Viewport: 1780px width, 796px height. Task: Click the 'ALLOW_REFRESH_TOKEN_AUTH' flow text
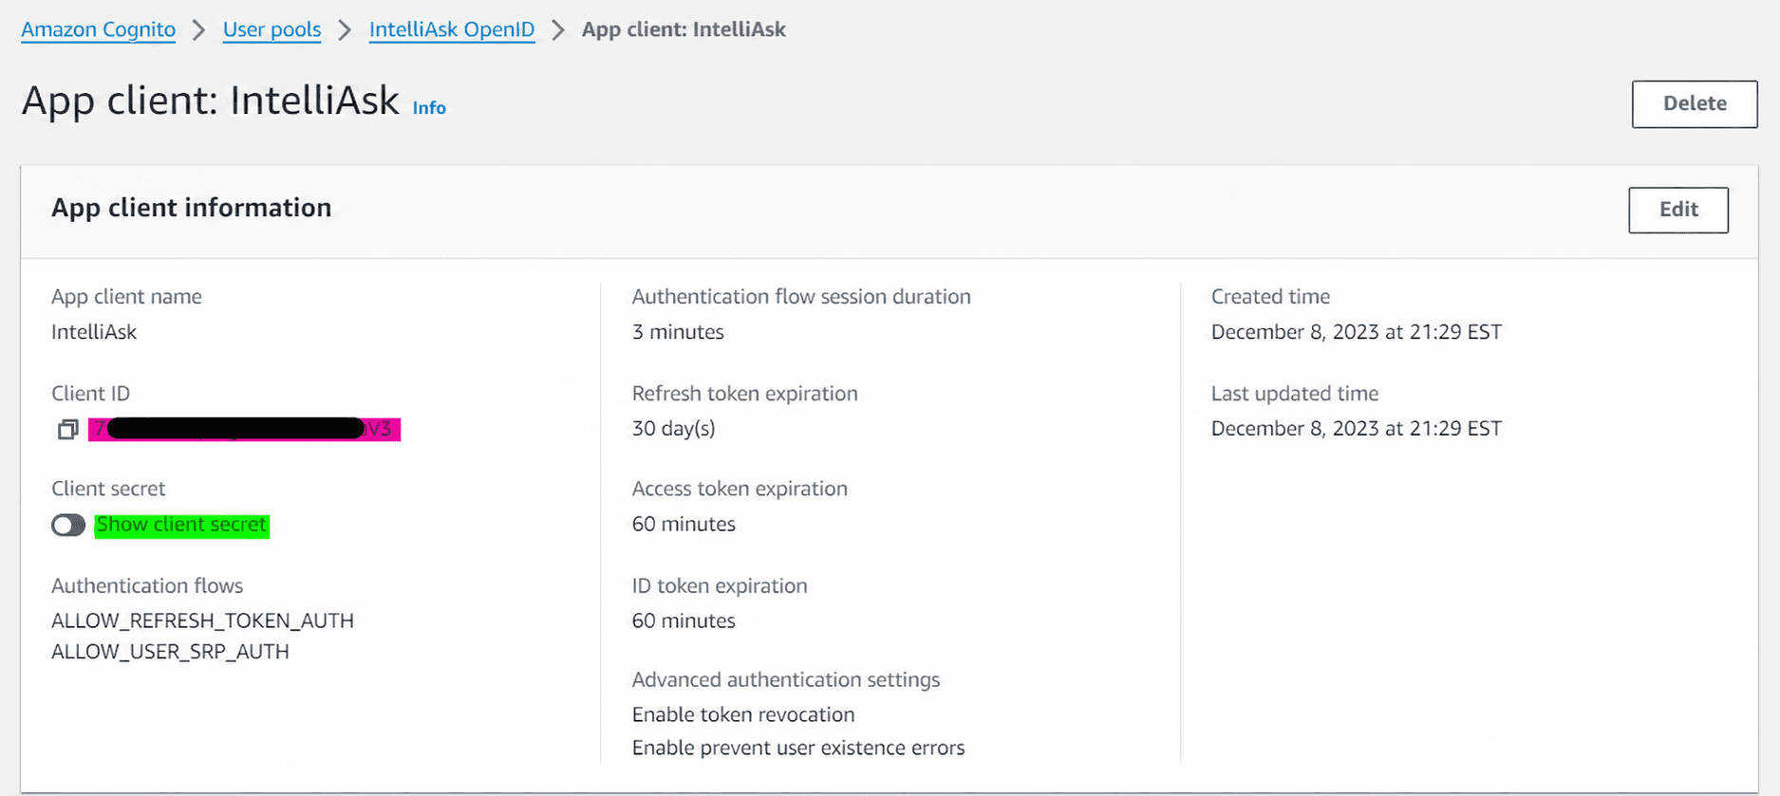coord(202,620)
